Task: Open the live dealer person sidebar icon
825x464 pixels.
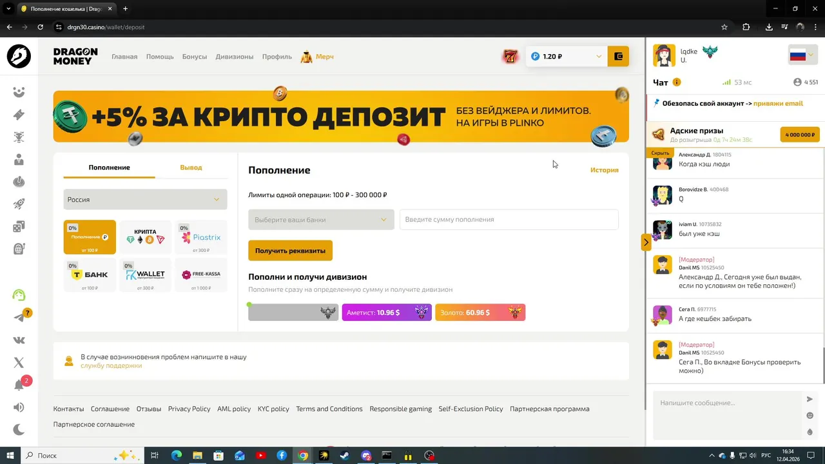Action: (x=19, y=159)
